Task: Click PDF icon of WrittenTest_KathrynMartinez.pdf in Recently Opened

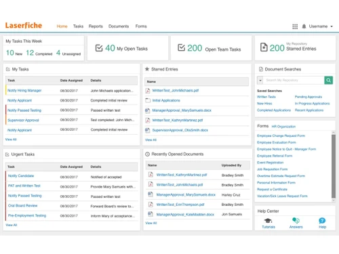Action: (151, 175)
